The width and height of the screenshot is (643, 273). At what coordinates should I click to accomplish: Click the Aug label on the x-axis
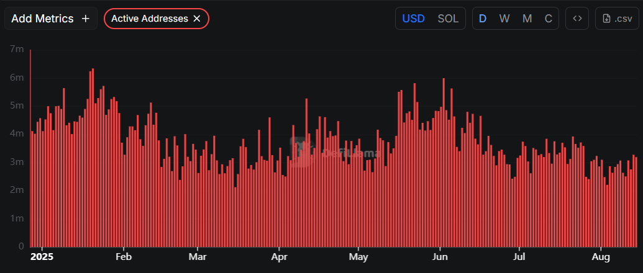click(x=601, y=257)
